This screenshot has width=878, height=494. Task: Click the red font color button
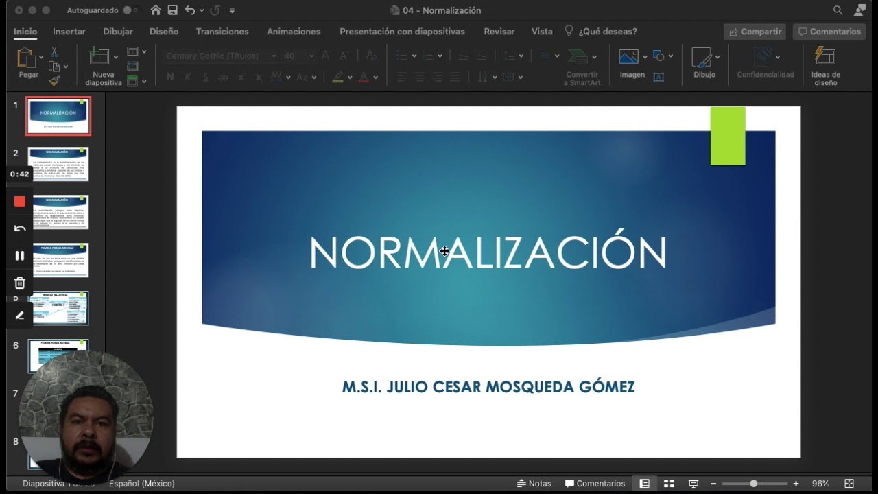pyautogui.click(x=364, y=77)
